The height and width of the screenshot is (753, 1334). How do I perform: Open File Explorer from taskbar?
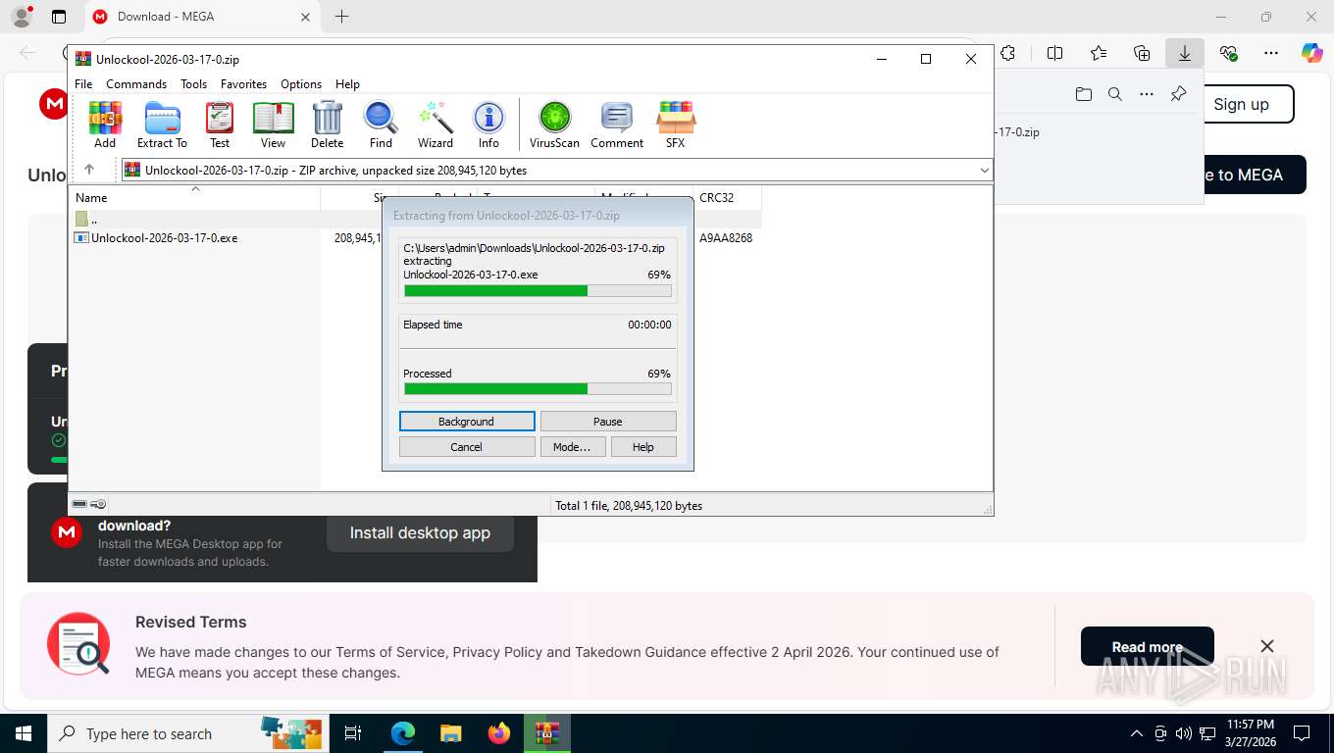point(450,733)
